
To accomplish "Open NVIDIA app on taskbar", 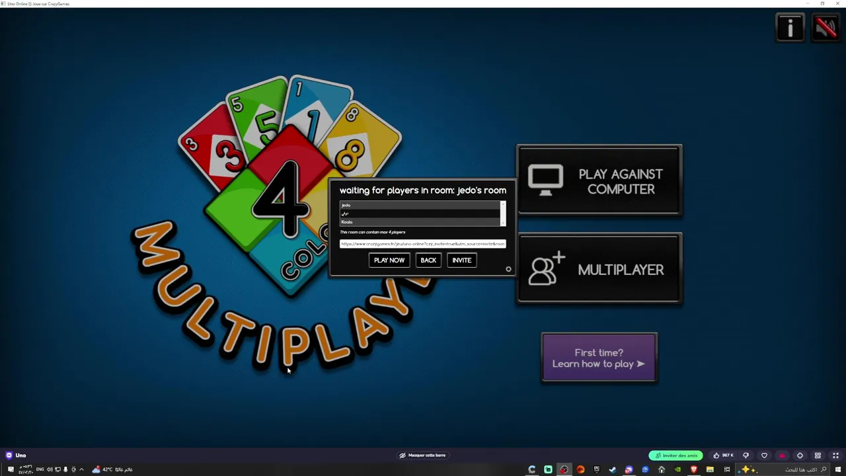I will pos(677,469).
